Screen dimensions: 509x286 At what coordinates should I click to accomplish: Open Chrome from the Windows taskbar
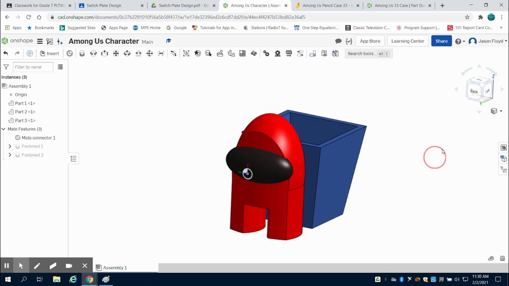89,279
